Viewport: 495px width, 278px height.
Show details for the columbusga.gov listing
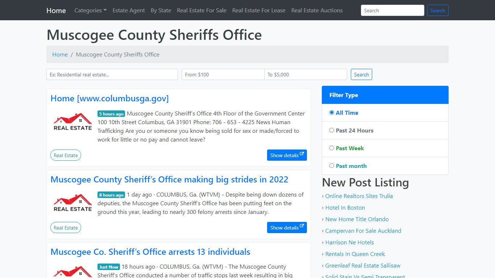[x=287, y=155]
